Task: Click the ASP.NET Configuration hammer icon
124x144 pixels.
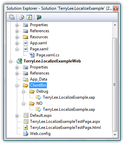Action: point(39,17)
